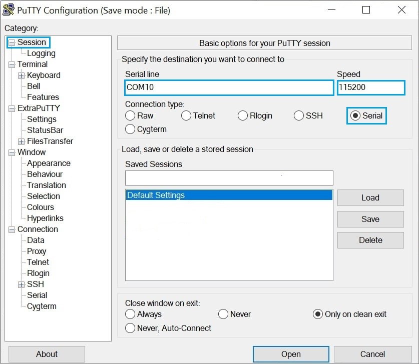This screenshot has width=419, height=364.
Task: Open the Translation category
Action: (x=47, y=185)
